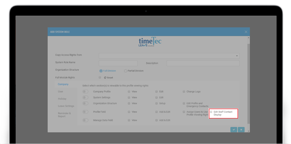Open the Copy Access Rights from dropdown

coord(169,56)
